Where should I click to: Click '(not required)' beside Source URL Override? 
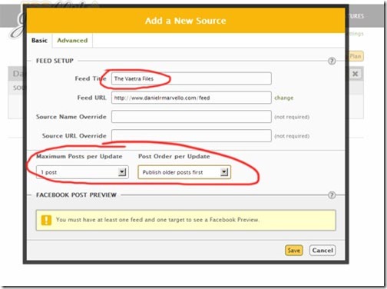click(292, 136)
